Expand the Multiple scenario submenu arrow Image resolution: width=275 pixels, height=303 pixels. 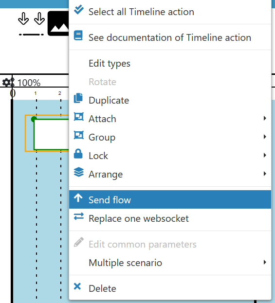click(x=265, y=262)
